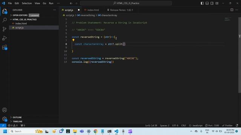
Task: Click the lightbulb code action icon
Action: [73, 40]
